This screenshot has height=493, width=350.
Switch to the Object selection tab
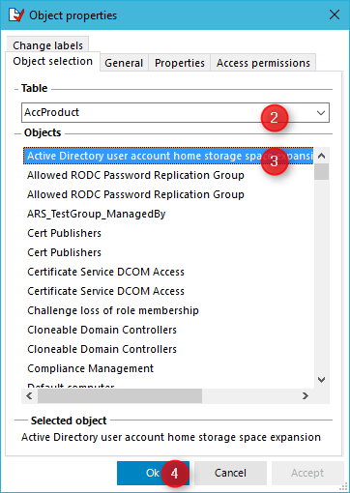[53, 61]
